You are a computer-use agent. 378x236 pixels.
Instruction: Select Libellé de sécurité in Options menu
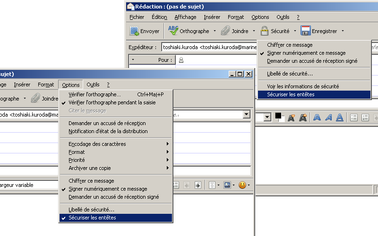[91, 210]
